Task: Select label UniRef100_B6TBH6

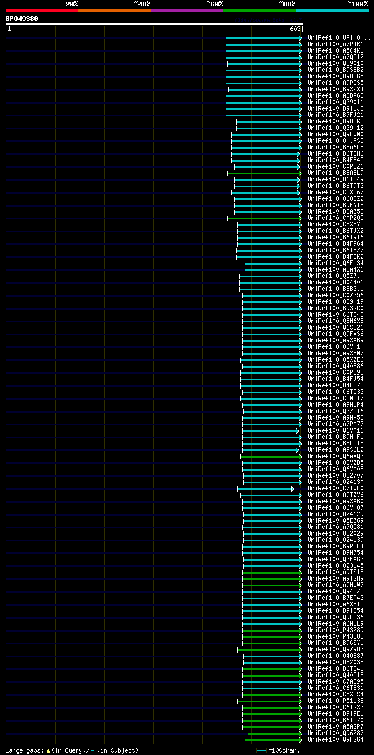Action: (x=335, y=153)
